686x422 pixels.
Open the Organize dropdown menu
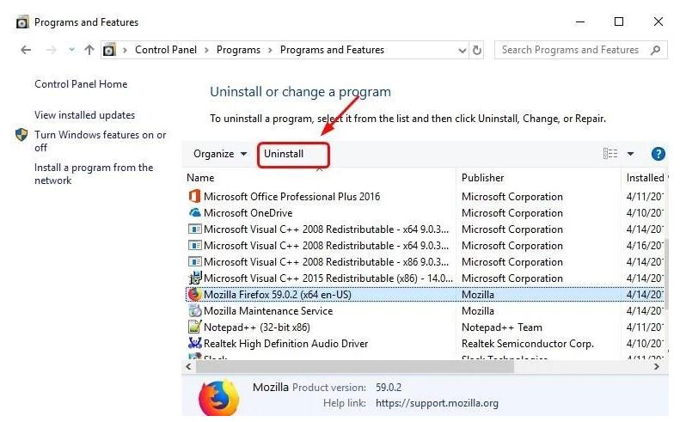220,154
